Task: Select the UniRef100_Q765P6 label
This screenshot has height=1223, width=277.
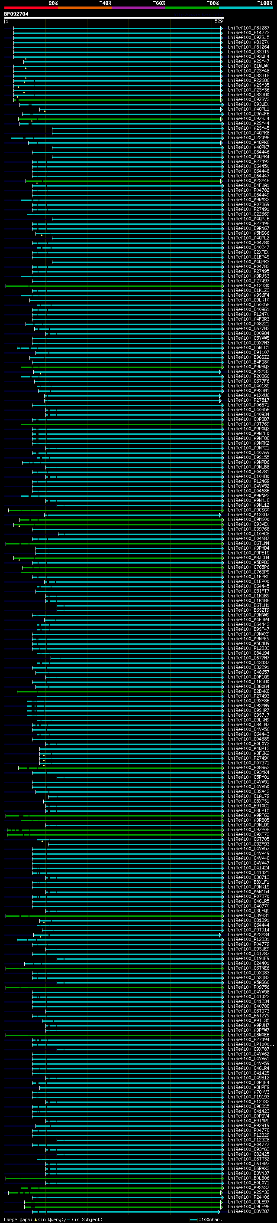Action: (248, 567)
